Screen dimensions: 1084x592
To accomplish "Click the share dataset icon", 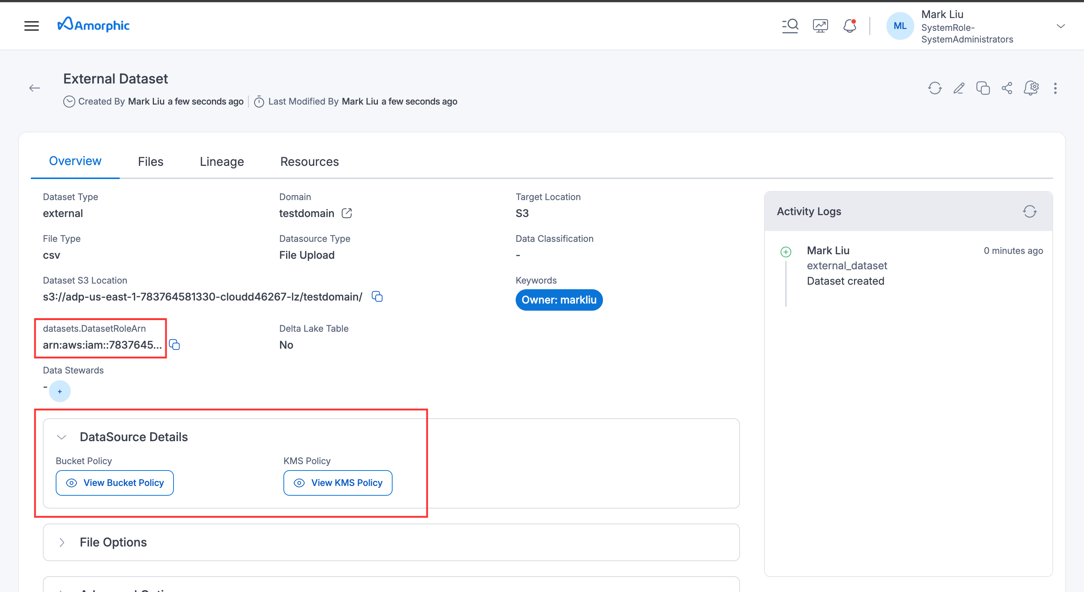I will point(1007,88).
